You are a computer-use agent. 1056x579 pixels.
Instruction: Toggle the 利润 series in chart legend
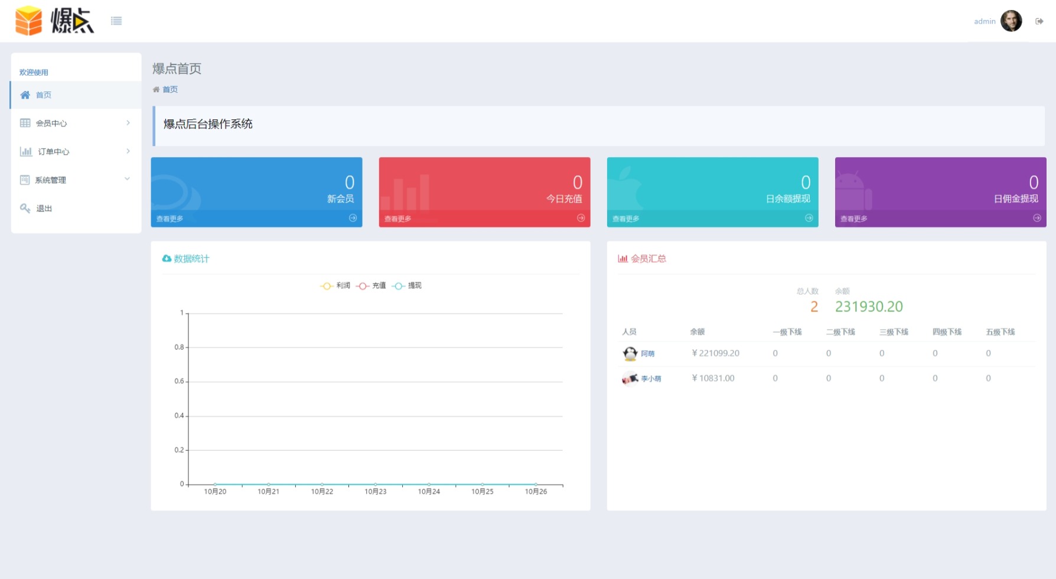tap(335, 286)
